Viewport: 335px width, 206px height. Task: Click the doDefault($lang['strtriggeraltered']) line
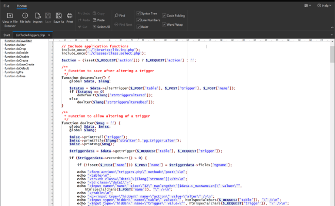tap(115, 95)
